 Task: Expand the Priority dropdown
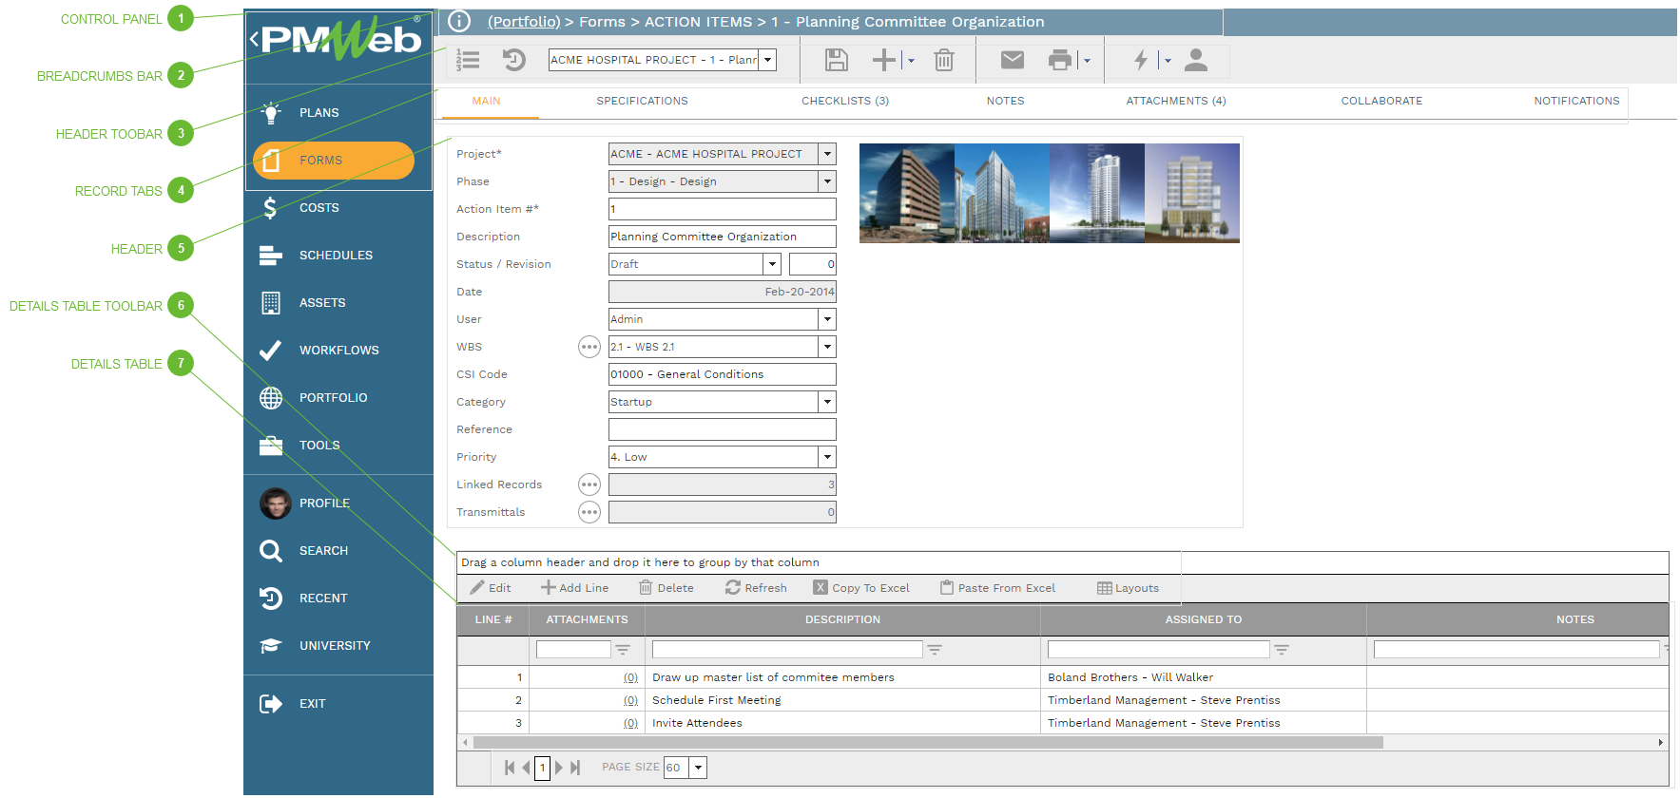[827, 457]
